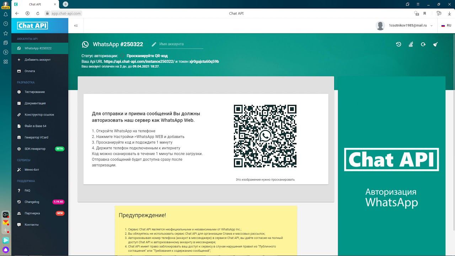The width and height of the screenshot is (455, 256).
Task: Click Api URL https://api.chat-api.com/instance250322/
Action: click(x=139, y=62)
